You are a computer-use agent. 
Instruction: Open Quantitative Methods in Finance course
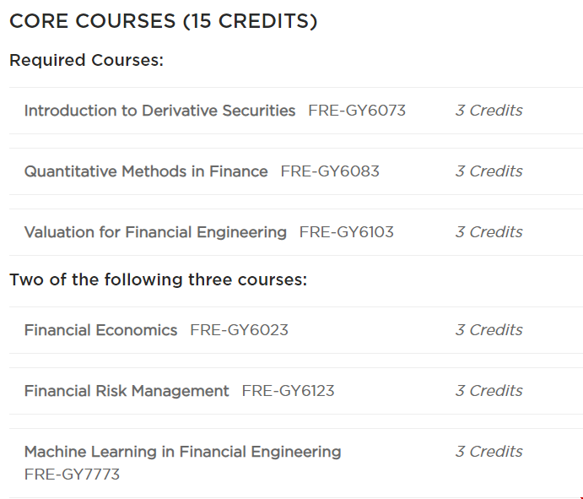point(146,171)
